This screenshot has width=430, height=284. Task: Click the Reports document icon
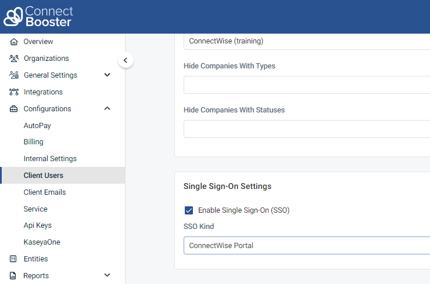click(x=14, y=276)
